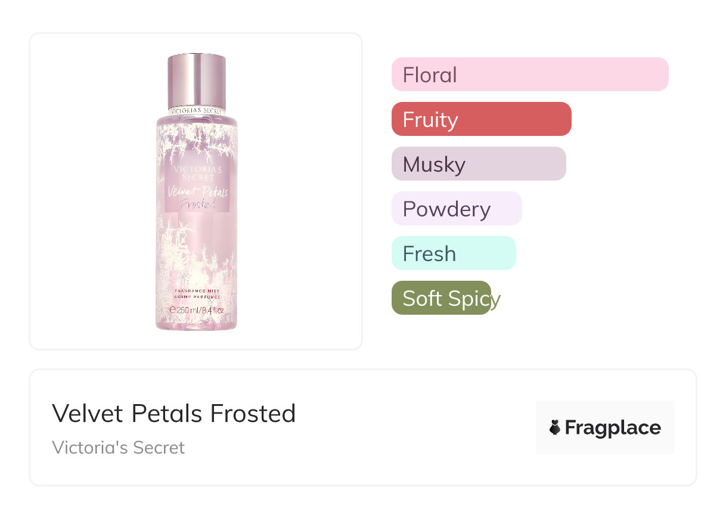Open the Victoria's Secret brand link
The width and height of the screenshot is (726, 515).
tap(118, 447)
